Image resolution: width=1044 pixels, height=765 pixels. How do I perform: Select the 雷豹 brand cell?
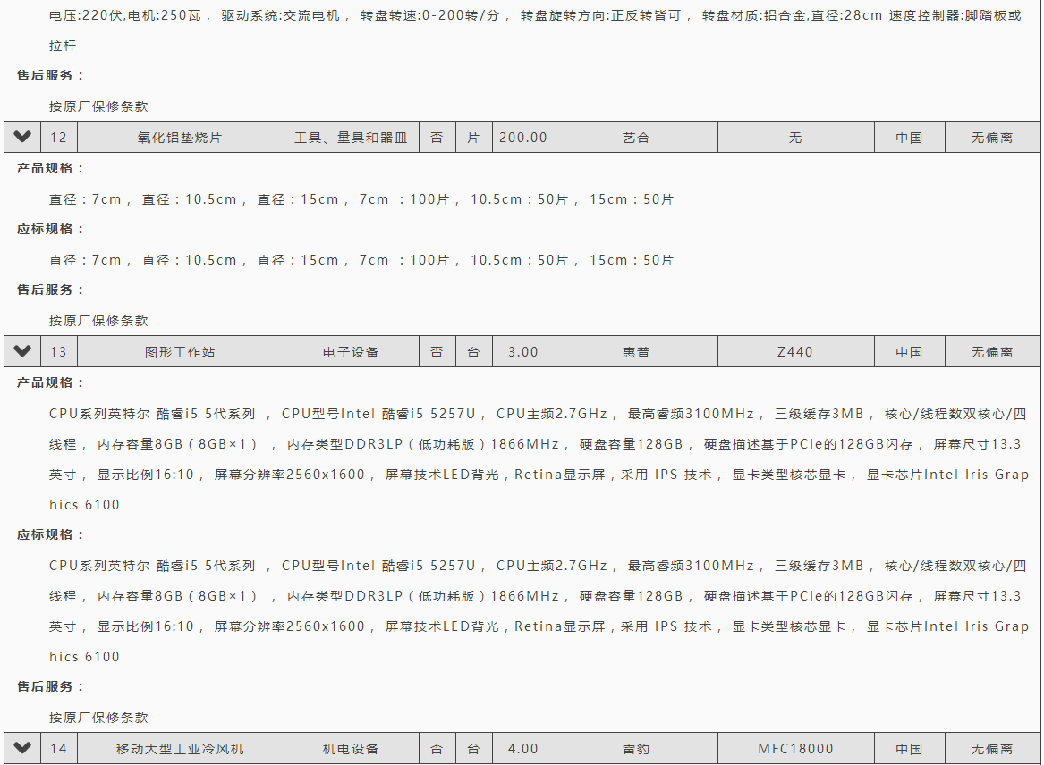pyautogui.click(x=636, y=749)
